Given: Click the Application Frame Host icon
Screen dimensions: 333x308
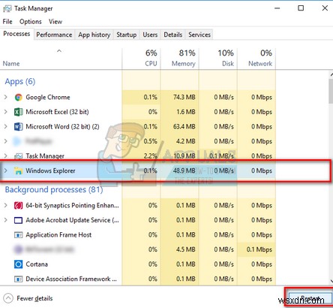Looking at the screenshot, I should (x=18, y=235).
